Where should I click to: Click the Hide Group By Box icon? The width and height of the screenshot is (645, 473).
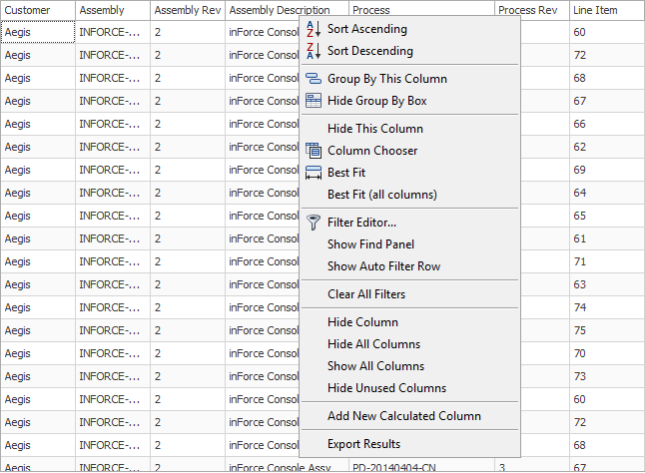pyautogui.click(x=314, y=101)
